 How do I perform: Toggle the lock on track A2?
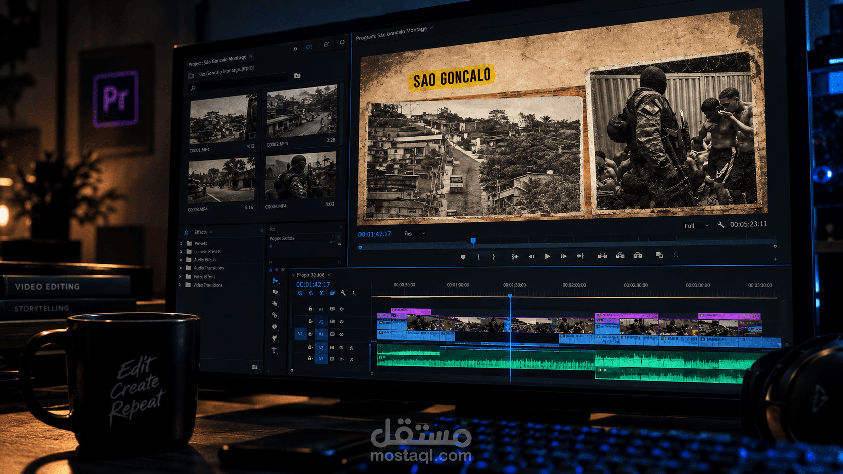tap(310, 347)
